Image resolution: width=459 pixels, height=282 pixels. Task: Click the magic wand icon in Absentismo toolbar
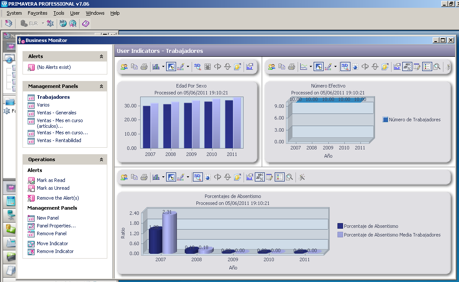[x=302, y=177]
